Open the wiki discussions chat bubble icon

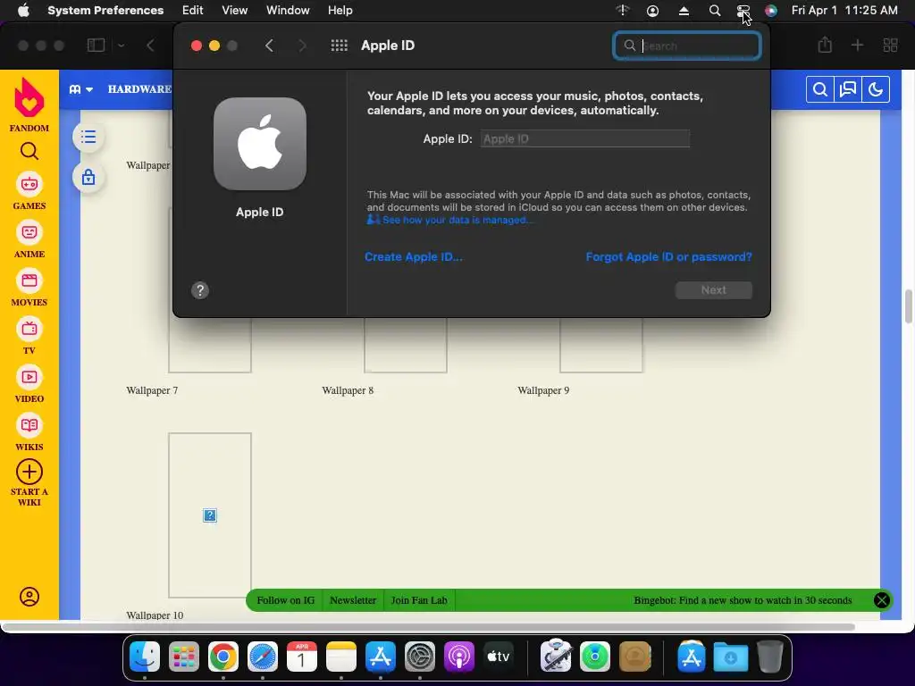848,89
